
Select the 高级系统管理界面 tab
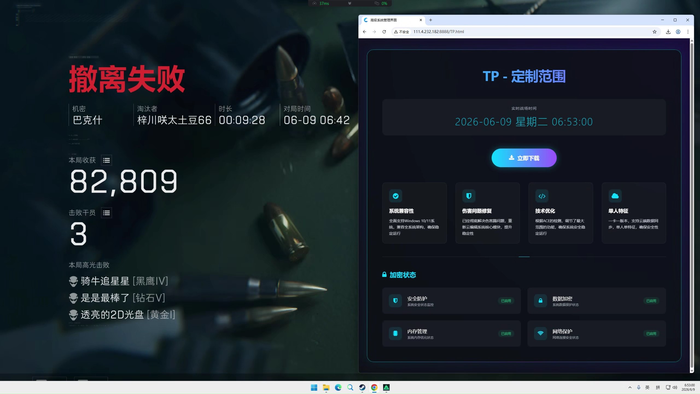click(393, 20)
